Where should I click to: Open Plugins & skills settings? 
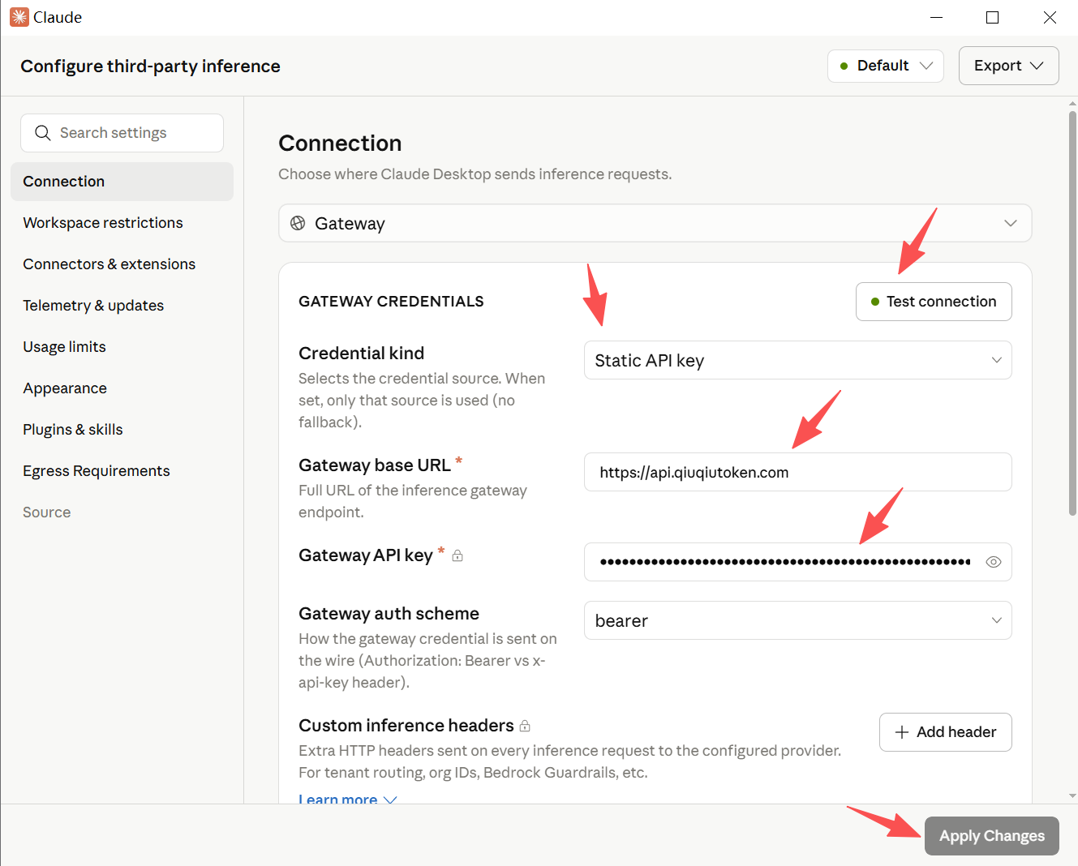[122, 430]
